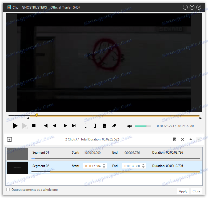Decrease Segment 02 End time
Image resolution: width=208 pixels, height=198 pixels.
coord(143,167)
